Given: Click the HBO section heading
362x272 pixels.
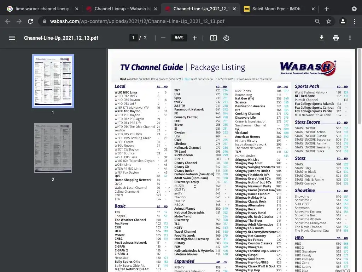Looking at the screenshot, I should [299, 238].
